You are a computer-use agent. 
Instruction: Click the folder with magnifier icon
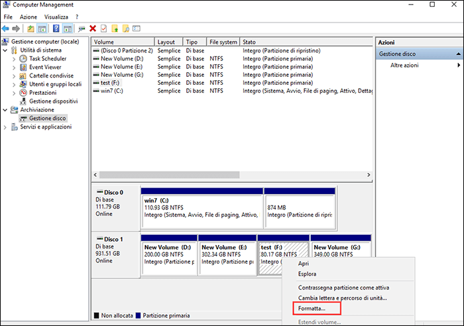tap(126, 28)
